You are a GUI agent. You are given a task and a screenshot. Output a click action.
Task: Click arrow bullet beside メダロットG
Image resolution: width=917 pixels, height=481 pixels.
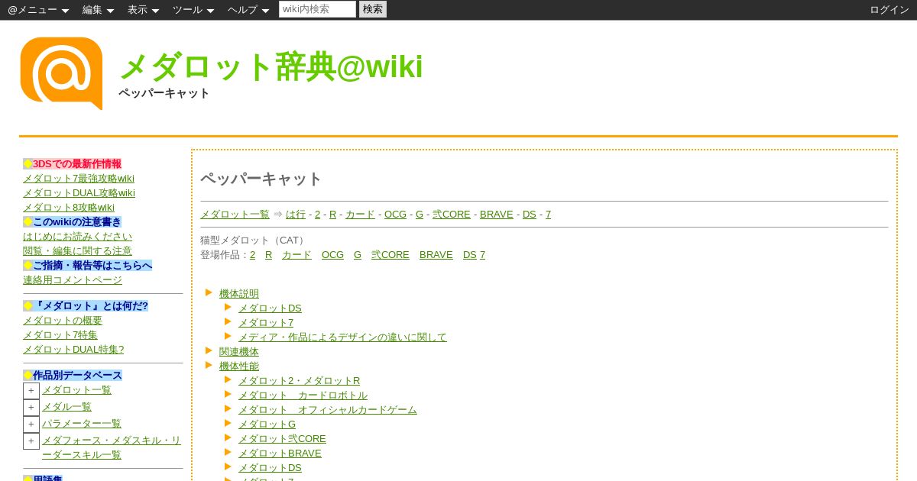pos(228,423)
